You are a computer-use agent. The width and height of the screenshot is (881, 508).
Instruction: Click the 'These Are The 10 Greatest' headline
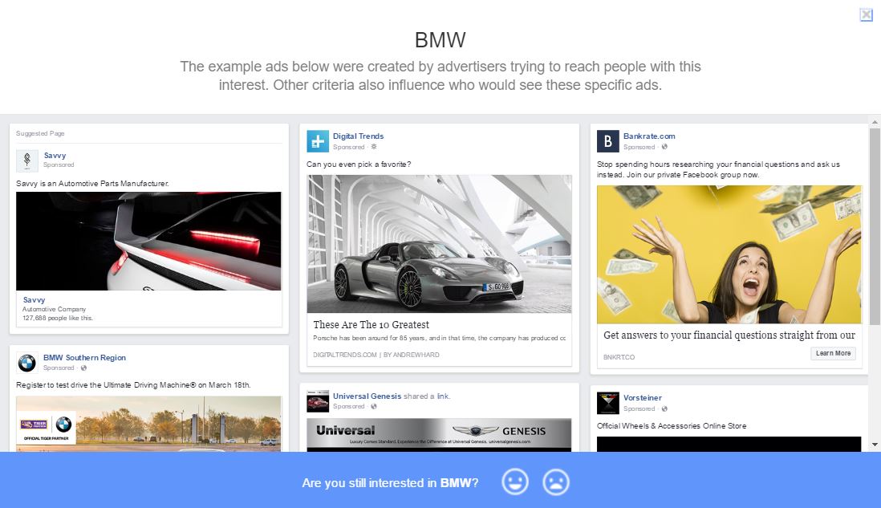pyautogui.click(x=371, y=325)
